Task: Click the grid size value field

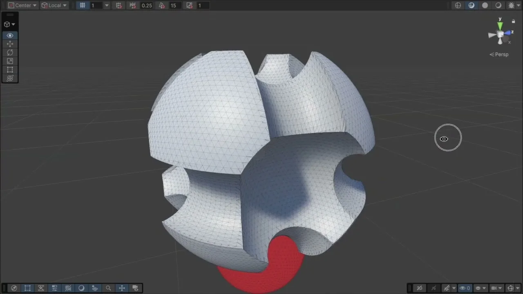Action: click(x=96, y=5)
